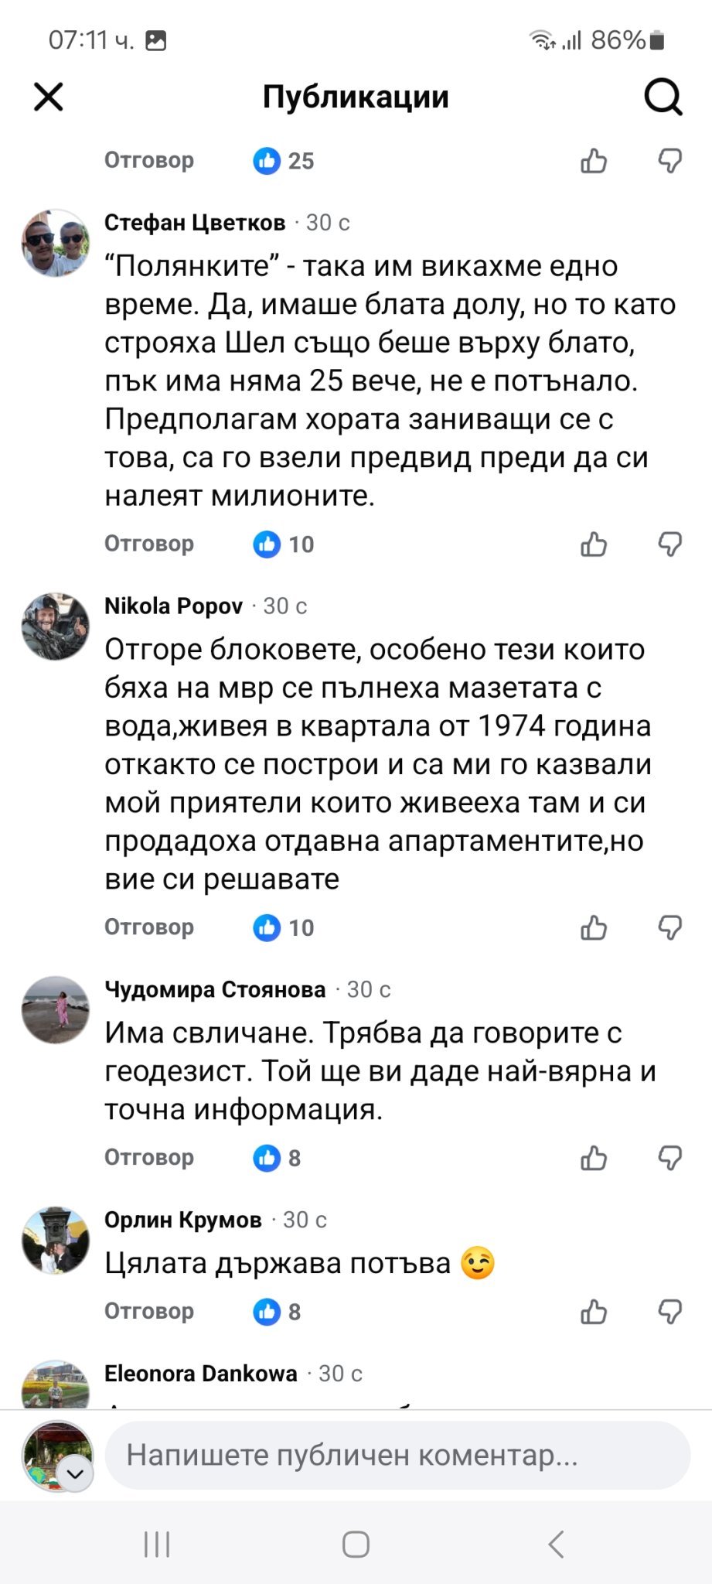Open search with the magnifier icon
This screenshot has width=712, height=1584.
(663, 97)
